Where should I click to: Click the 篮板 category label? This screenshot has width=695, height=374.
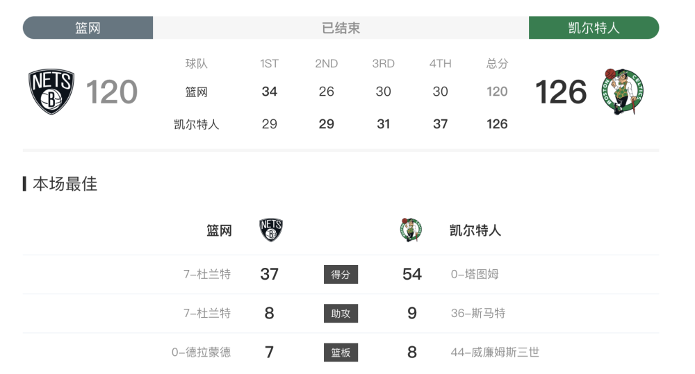point(341,352)
